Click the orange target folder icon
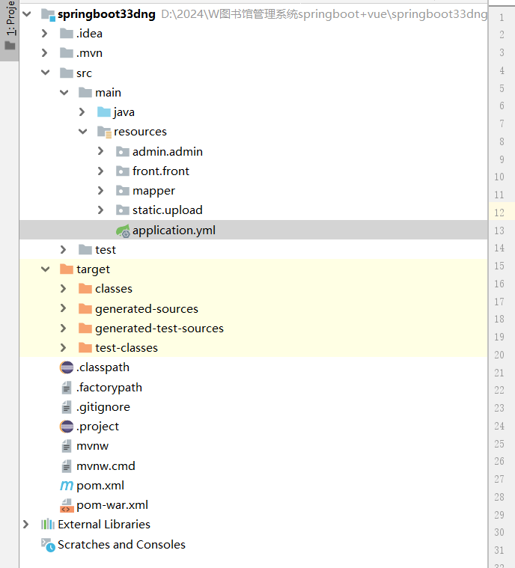The image size is (515, 568). 67,269
